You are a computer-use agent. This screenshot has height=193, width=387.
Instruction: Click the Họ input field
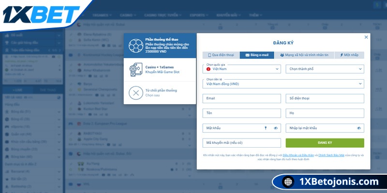325,113
